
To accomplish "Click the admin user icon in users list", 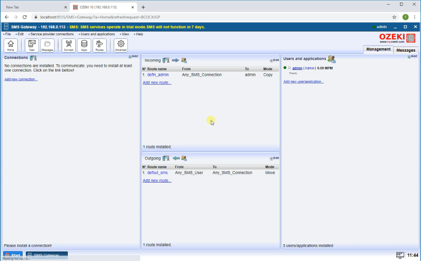I will (x=289, y=68).
